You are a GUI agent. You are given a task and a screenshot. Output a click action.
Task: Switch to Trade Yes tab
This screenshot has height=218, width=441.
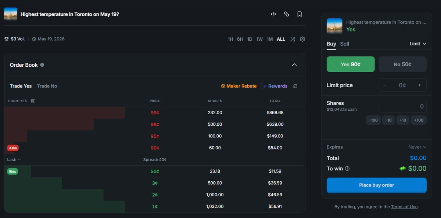21,86
